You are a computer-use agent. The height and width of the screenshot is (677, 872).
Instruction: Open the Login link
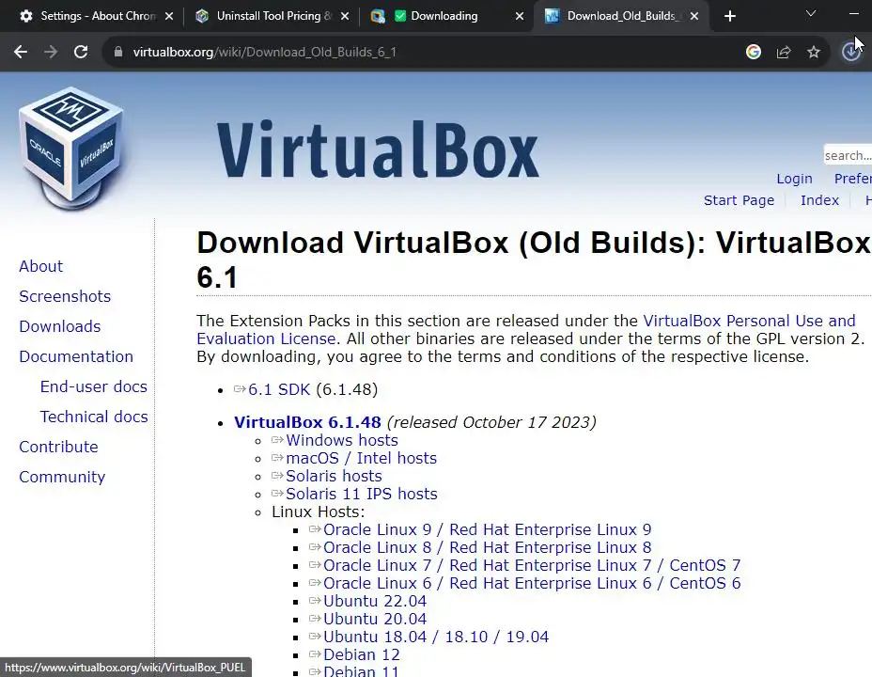click(794, 179)
